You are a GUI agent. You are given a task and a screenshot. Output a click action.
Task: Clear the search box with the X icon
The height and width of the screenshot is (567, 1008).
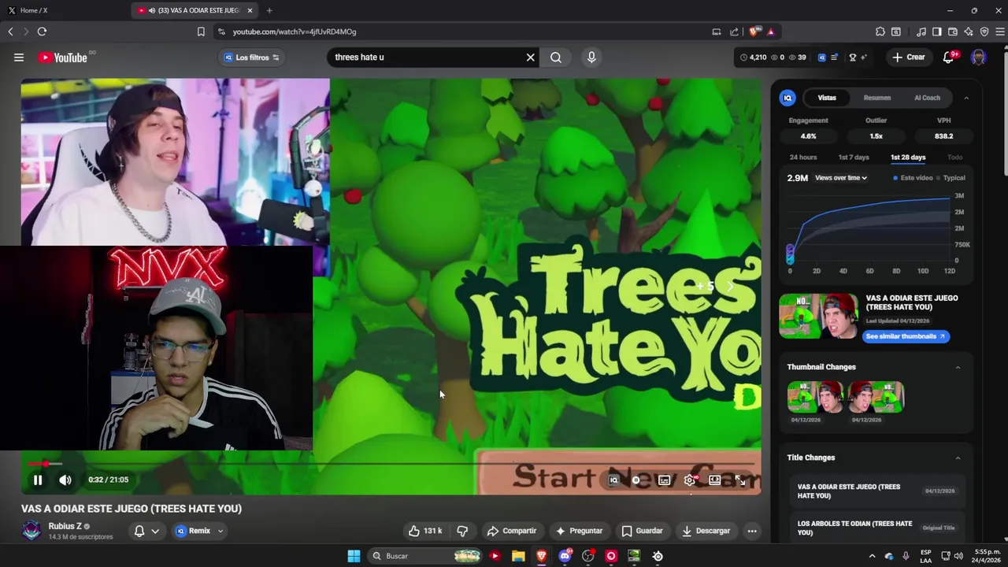point(530,57)
